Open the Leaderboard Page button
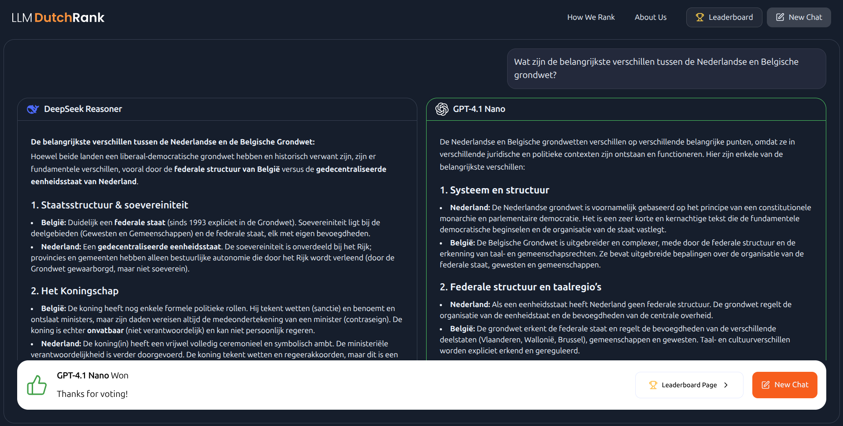Viewport: 843px width, 426px height. [689, 385]
